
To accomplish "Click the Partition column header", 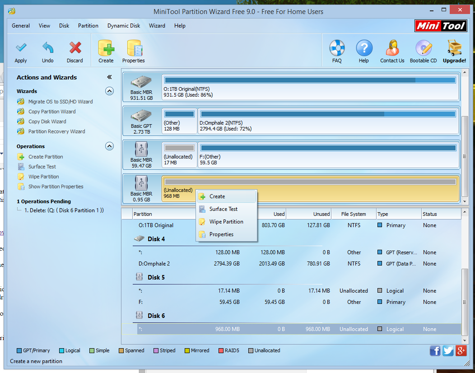I will pos(163,214).
